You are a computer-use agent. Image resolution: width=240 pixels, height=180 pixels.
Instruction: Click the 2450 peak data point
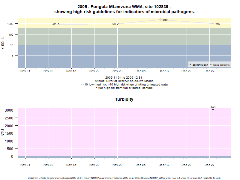coord(160,19)
